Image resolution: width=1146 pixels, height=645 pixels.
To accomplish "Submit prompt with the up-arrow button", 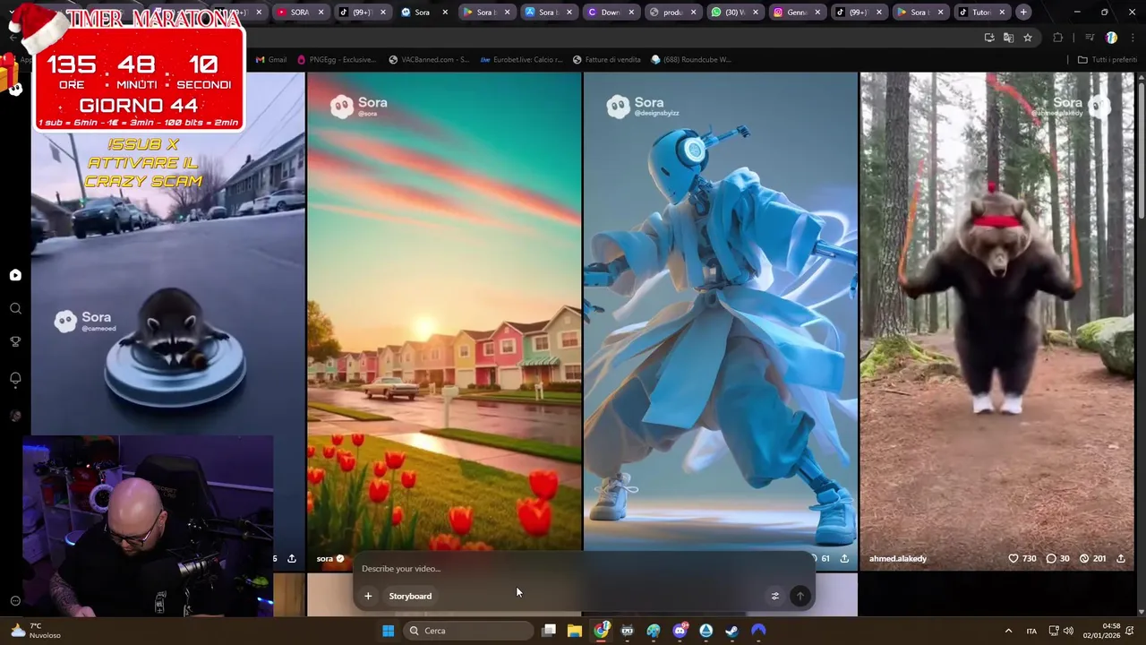I will (800, 596).
